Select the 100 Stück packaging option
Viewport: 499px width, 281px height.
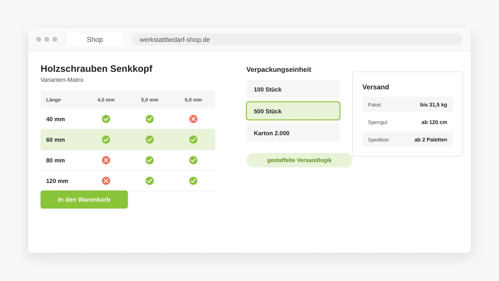point(293,89)
